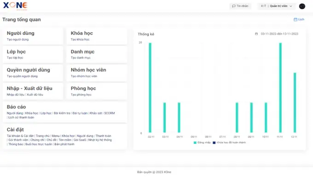The width and height of the screenshot is (313, 177).
Task: Click the Tạo phòng học link
Action: pyautogui.click(x=81, y=94)
